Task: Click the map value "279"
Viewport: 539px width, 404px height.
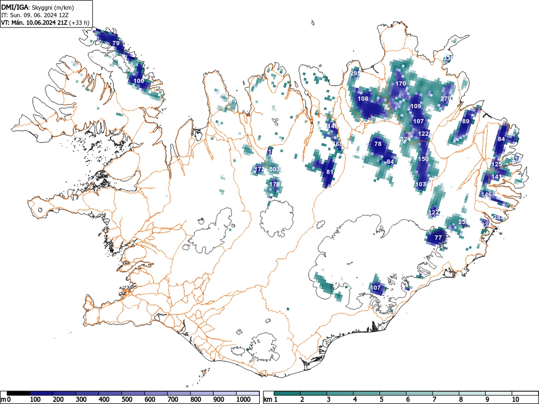Action: pos(446,99)
